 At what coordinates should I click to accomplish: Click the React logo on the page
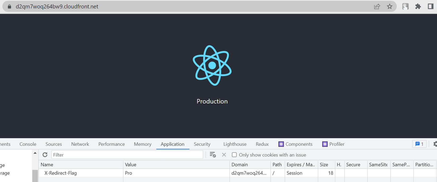point(212,65)
